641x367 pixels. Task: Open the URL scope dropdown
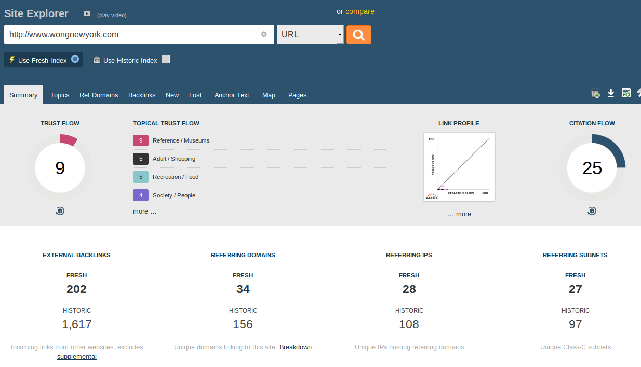tap(310, 35)
